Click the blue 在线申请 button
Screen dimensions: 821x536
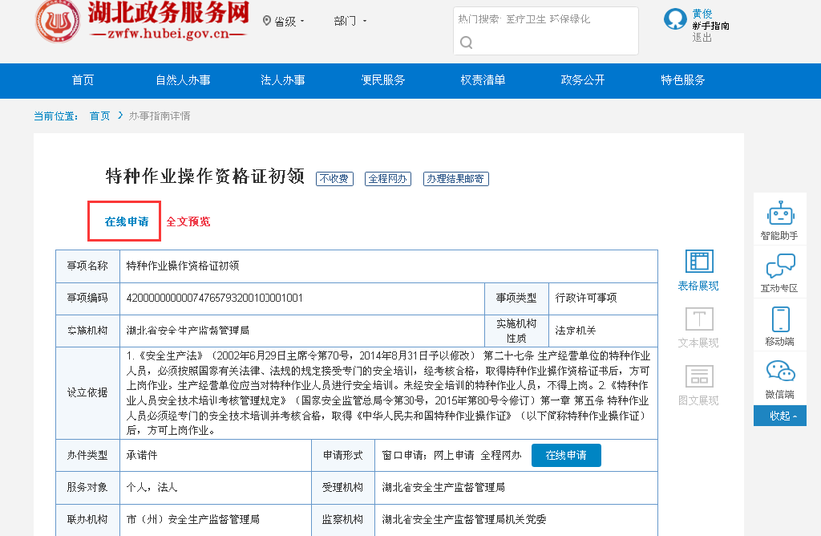566,455
